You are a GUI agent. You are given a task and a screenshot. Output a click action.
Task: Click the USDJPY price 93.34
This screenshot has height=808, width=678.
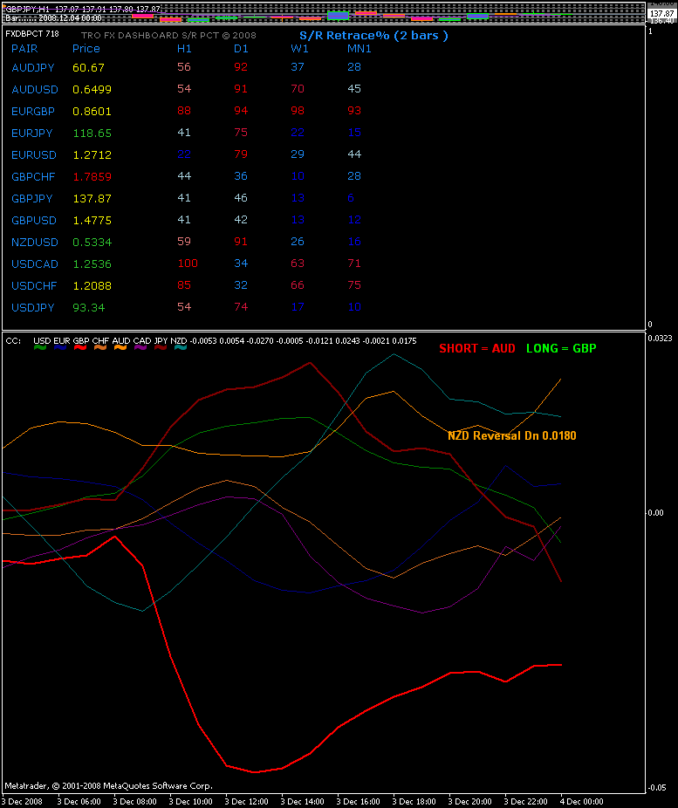point(89,308)
